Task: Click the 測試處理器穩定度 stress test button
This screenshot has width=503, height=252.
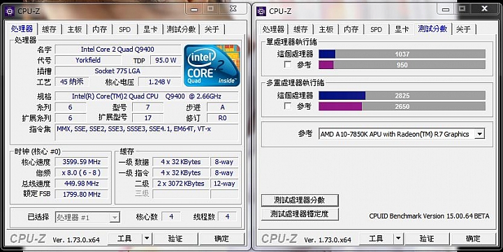Action: [300, 214]
